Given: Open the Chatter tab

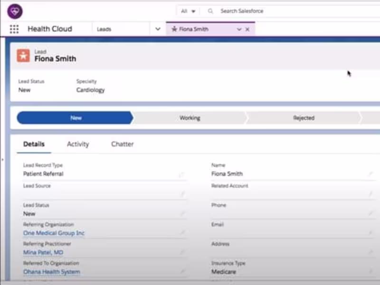Looking at the screenshot, I should click(x=122, y=144).
